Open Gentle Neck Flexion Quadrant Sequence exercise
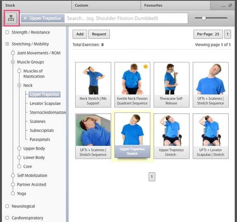 pyautogui.click(x=132, y=85)
